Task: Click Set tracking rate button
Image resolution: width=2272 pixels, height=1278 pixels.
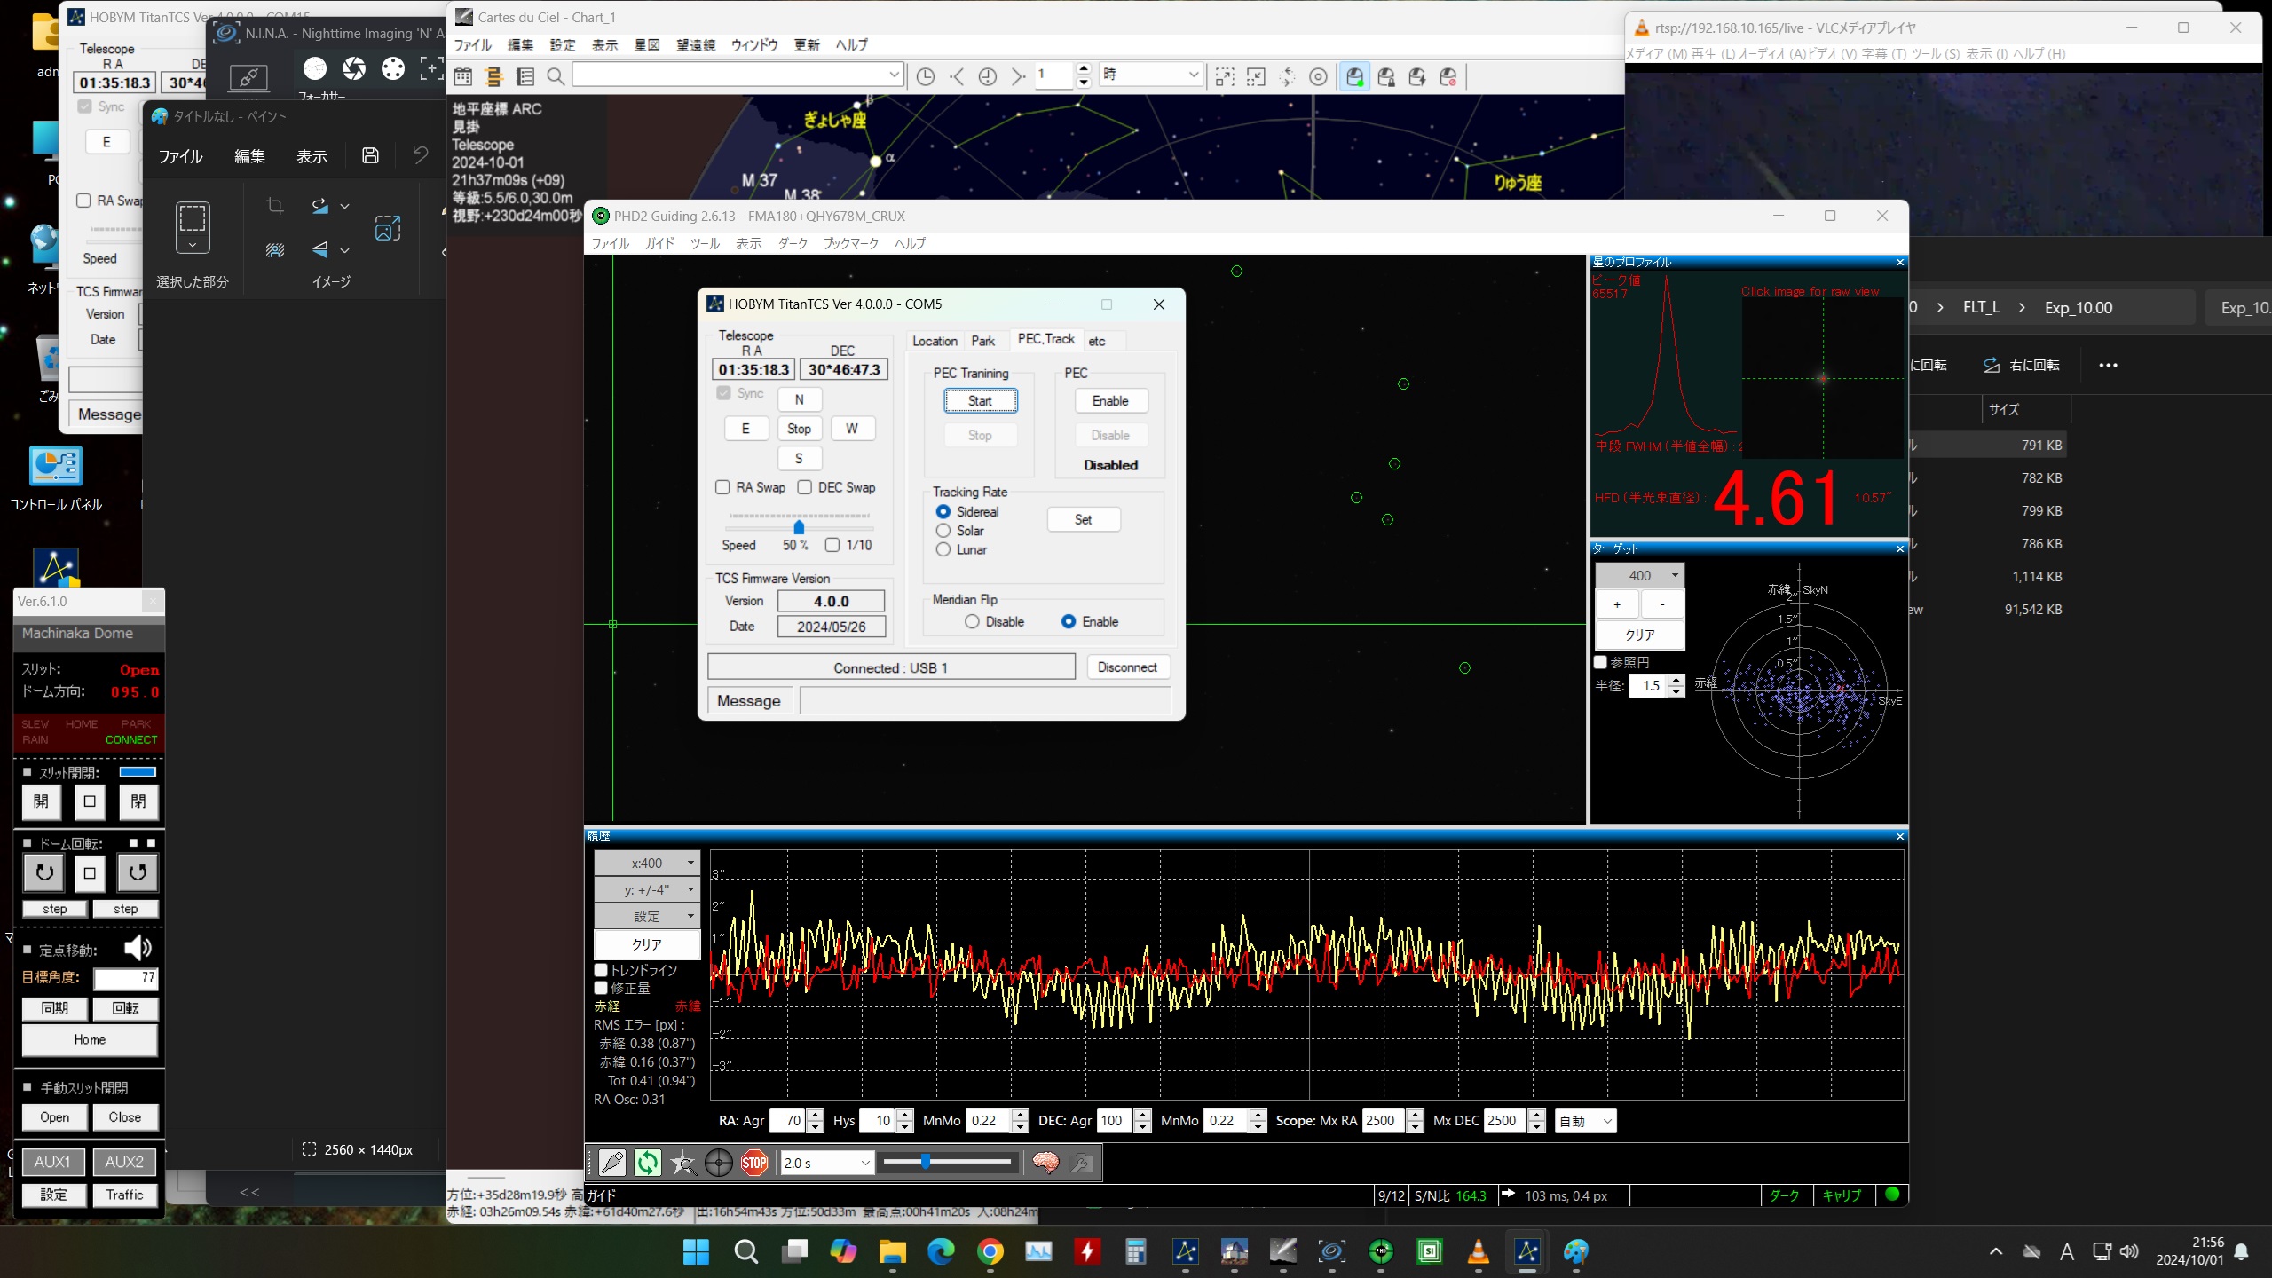Action: point(1083,519)
